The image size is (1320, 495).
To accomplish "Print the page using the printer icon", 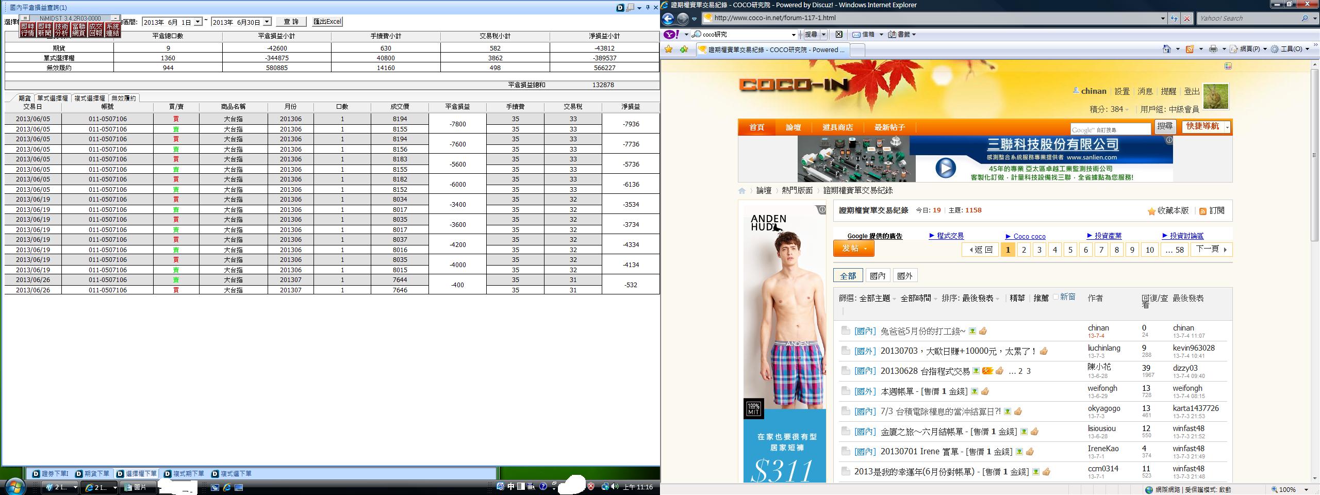I will coord(1213,49).
